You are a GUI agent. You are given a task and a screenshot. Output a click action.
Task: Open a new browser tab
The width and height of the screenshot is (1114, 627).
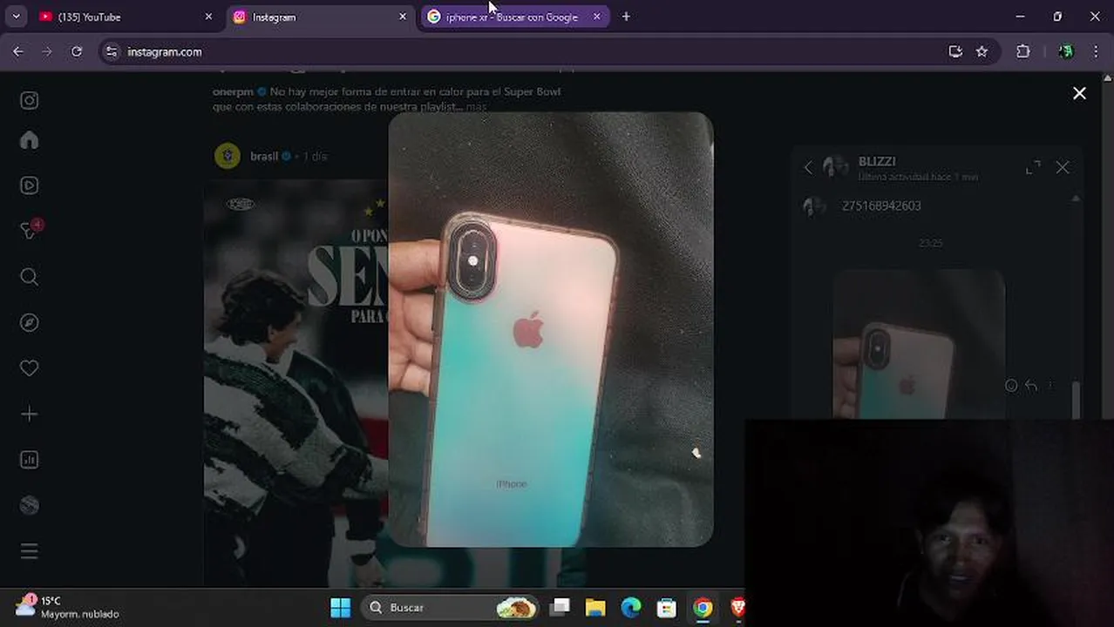click(626, 17)
